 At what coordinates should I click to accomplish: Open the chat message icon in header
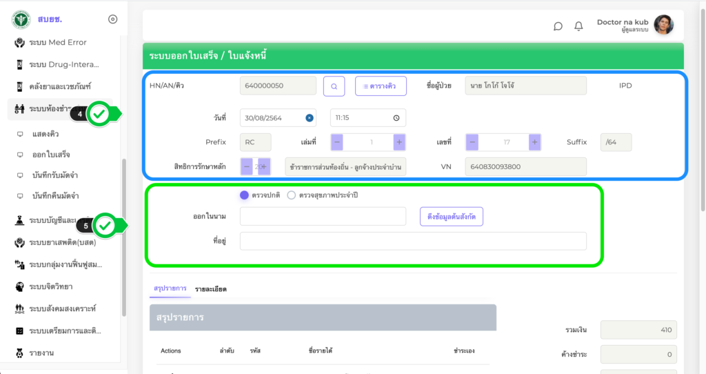point(558,26)
